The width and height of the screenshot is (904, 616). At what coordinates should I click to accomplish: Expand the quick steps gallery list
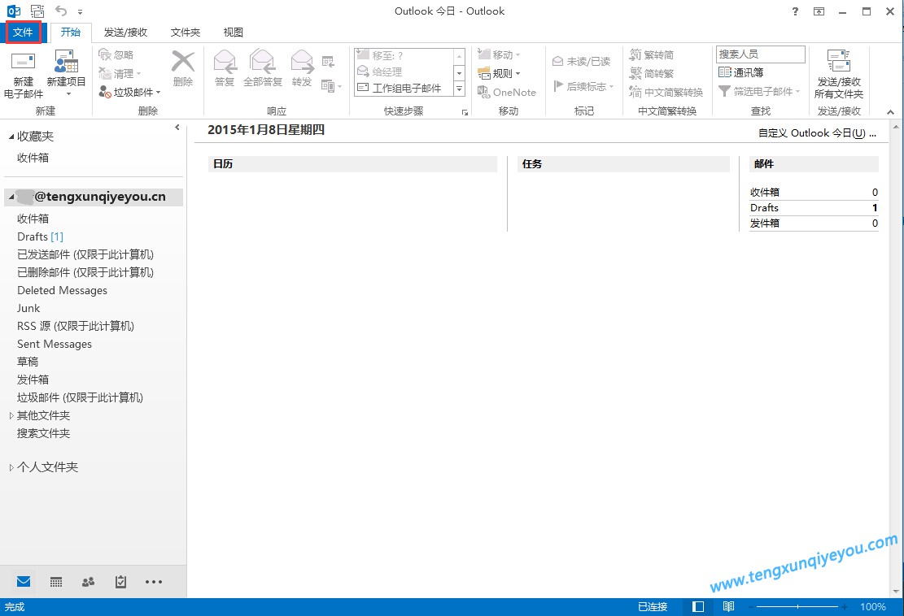point(460,89)
